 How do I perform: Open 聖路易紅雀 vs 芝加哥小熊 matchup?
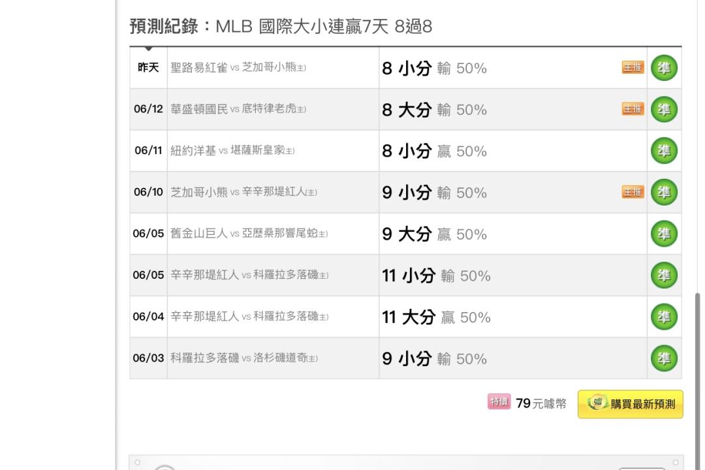[238, 67]
